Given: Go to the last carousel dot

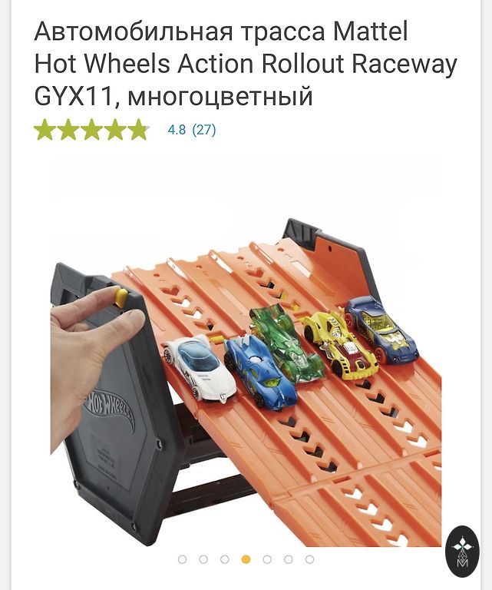Looking at the screenshot, I should pyautogui.click(x=310, y=559).
